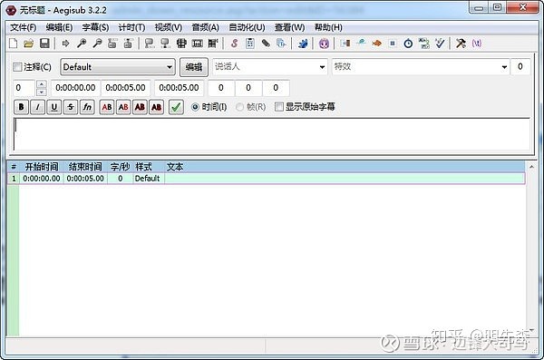Image resolution: width=544 pixels, height=360 pixels.
Task: Open the 视频(V) menu
Action: (169, 27)
